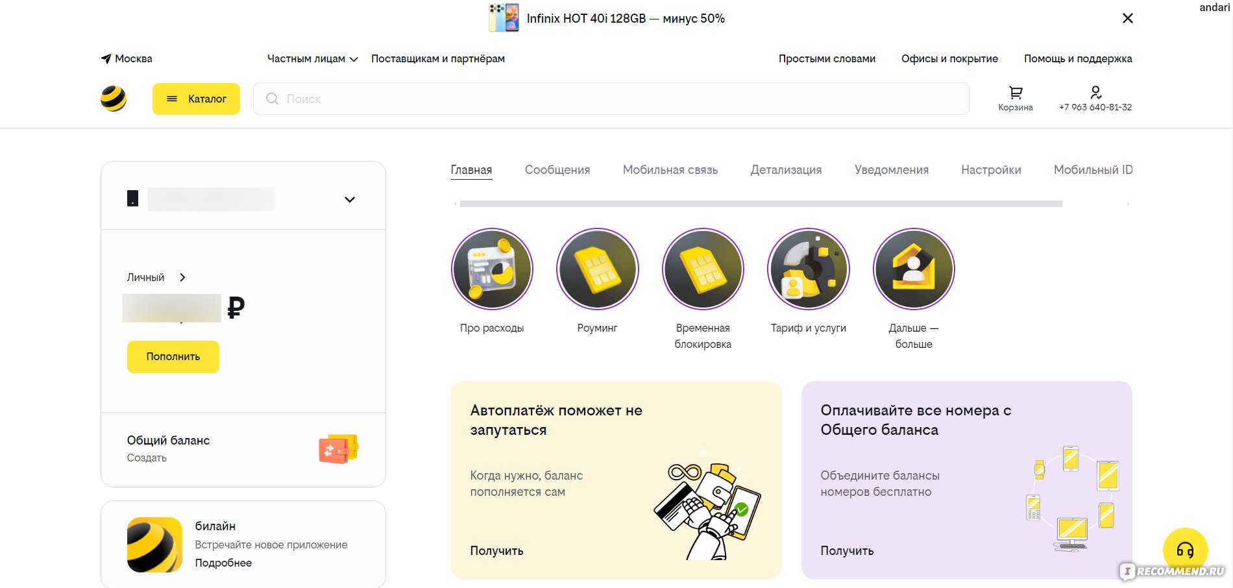The width and height of the screenshot is (1233, 588).
Task: Open Поставщикам и партнёрам link
Action: coord(438,58)
